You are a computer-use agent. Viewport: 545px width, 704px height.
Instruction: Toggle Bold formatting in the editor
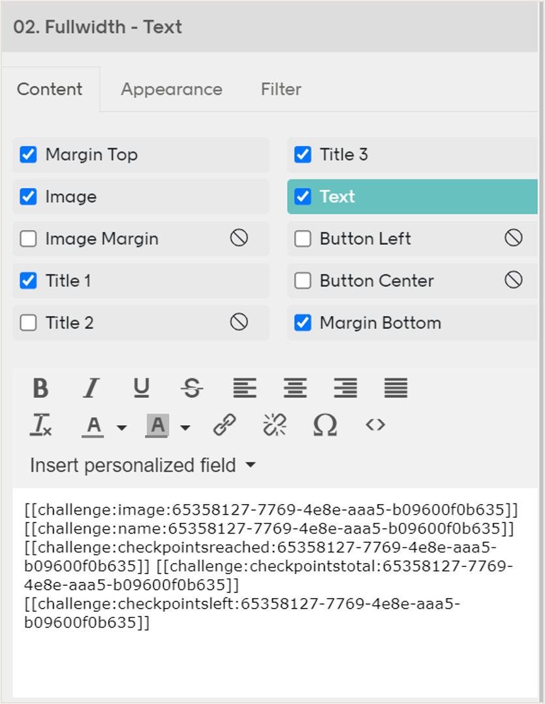40,388
